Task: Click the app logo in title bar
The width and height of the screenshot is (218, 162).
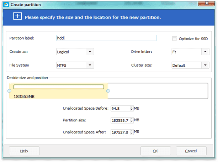Action: pyautogui.click(x=6, y=5)
